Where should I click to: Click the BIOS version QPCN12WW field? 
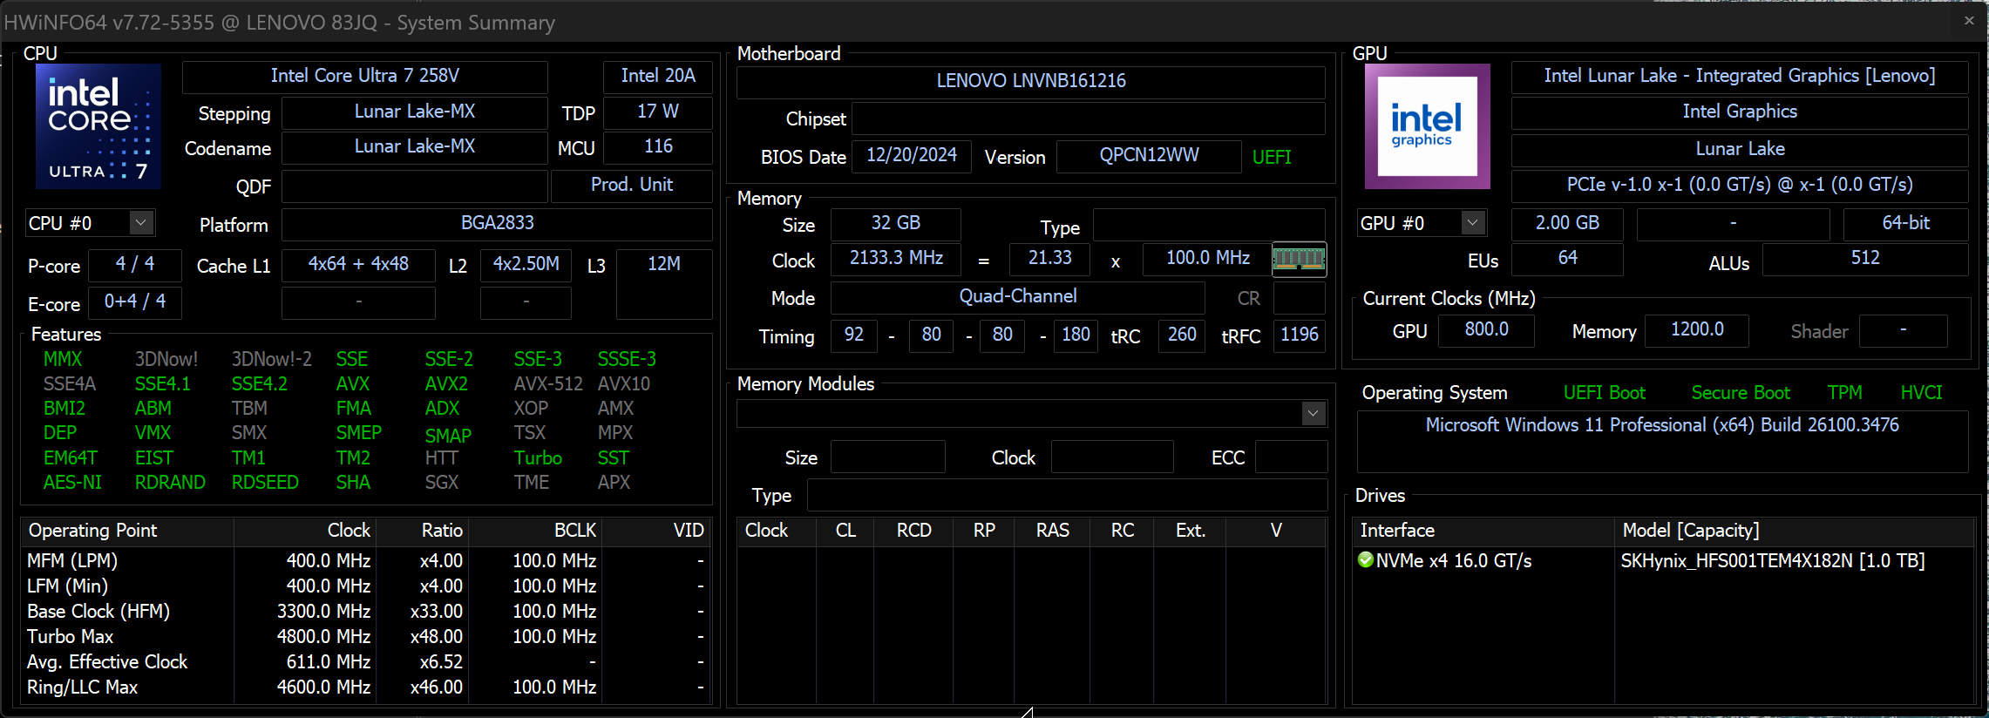tap(1149, 155)
